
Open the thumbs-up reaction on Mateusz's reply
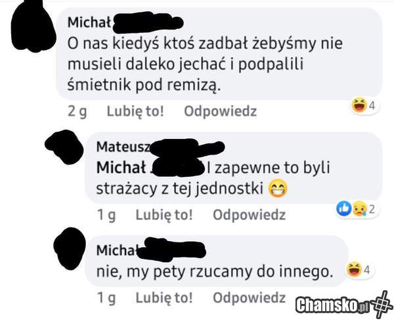click(x=343, y=208)
